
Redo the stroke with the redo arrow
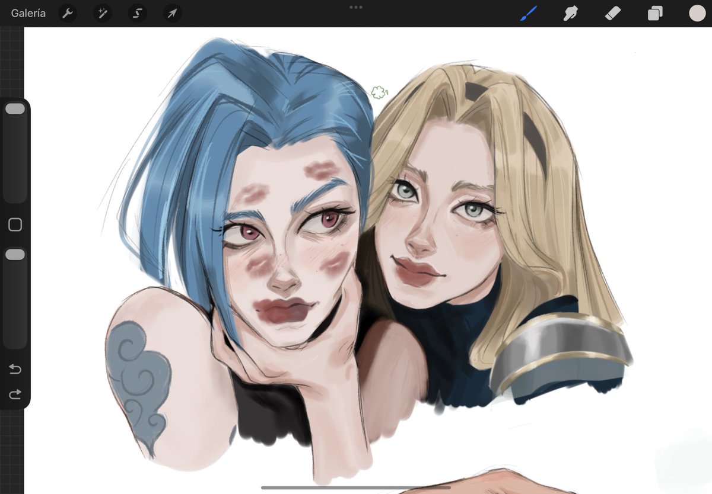tap(15, 394)
